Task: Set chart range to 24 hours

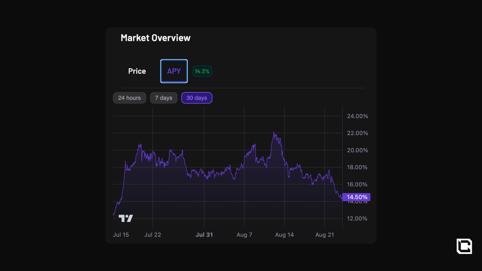Action: pos(129,98)
